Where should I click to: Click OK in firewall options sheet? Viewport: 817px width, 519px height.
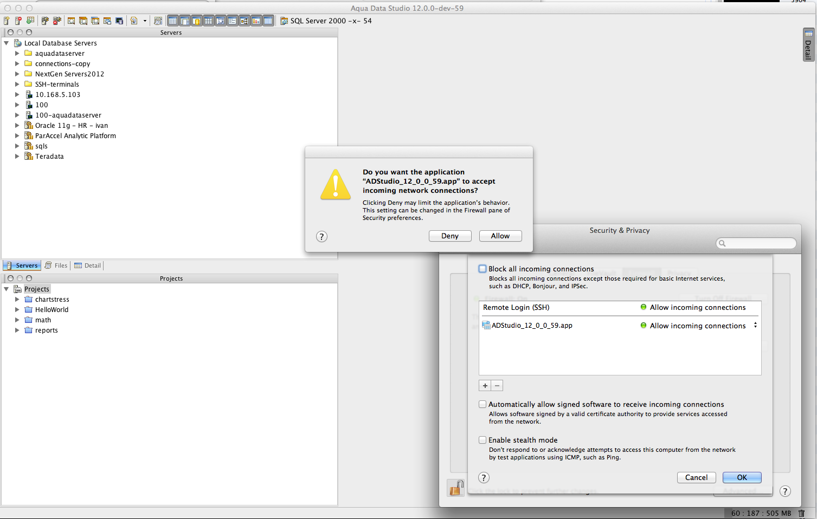tap(742, 477)
